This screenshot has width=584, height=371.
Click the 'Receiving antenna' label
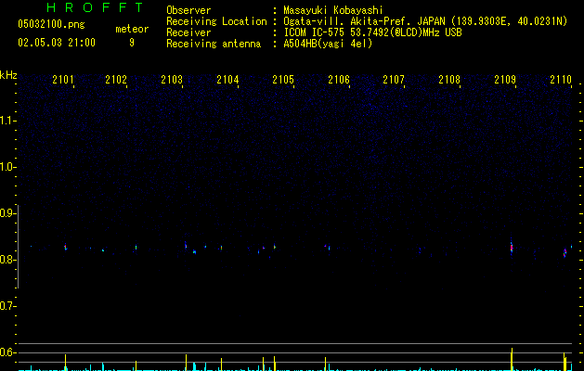(x=214, y=44)
